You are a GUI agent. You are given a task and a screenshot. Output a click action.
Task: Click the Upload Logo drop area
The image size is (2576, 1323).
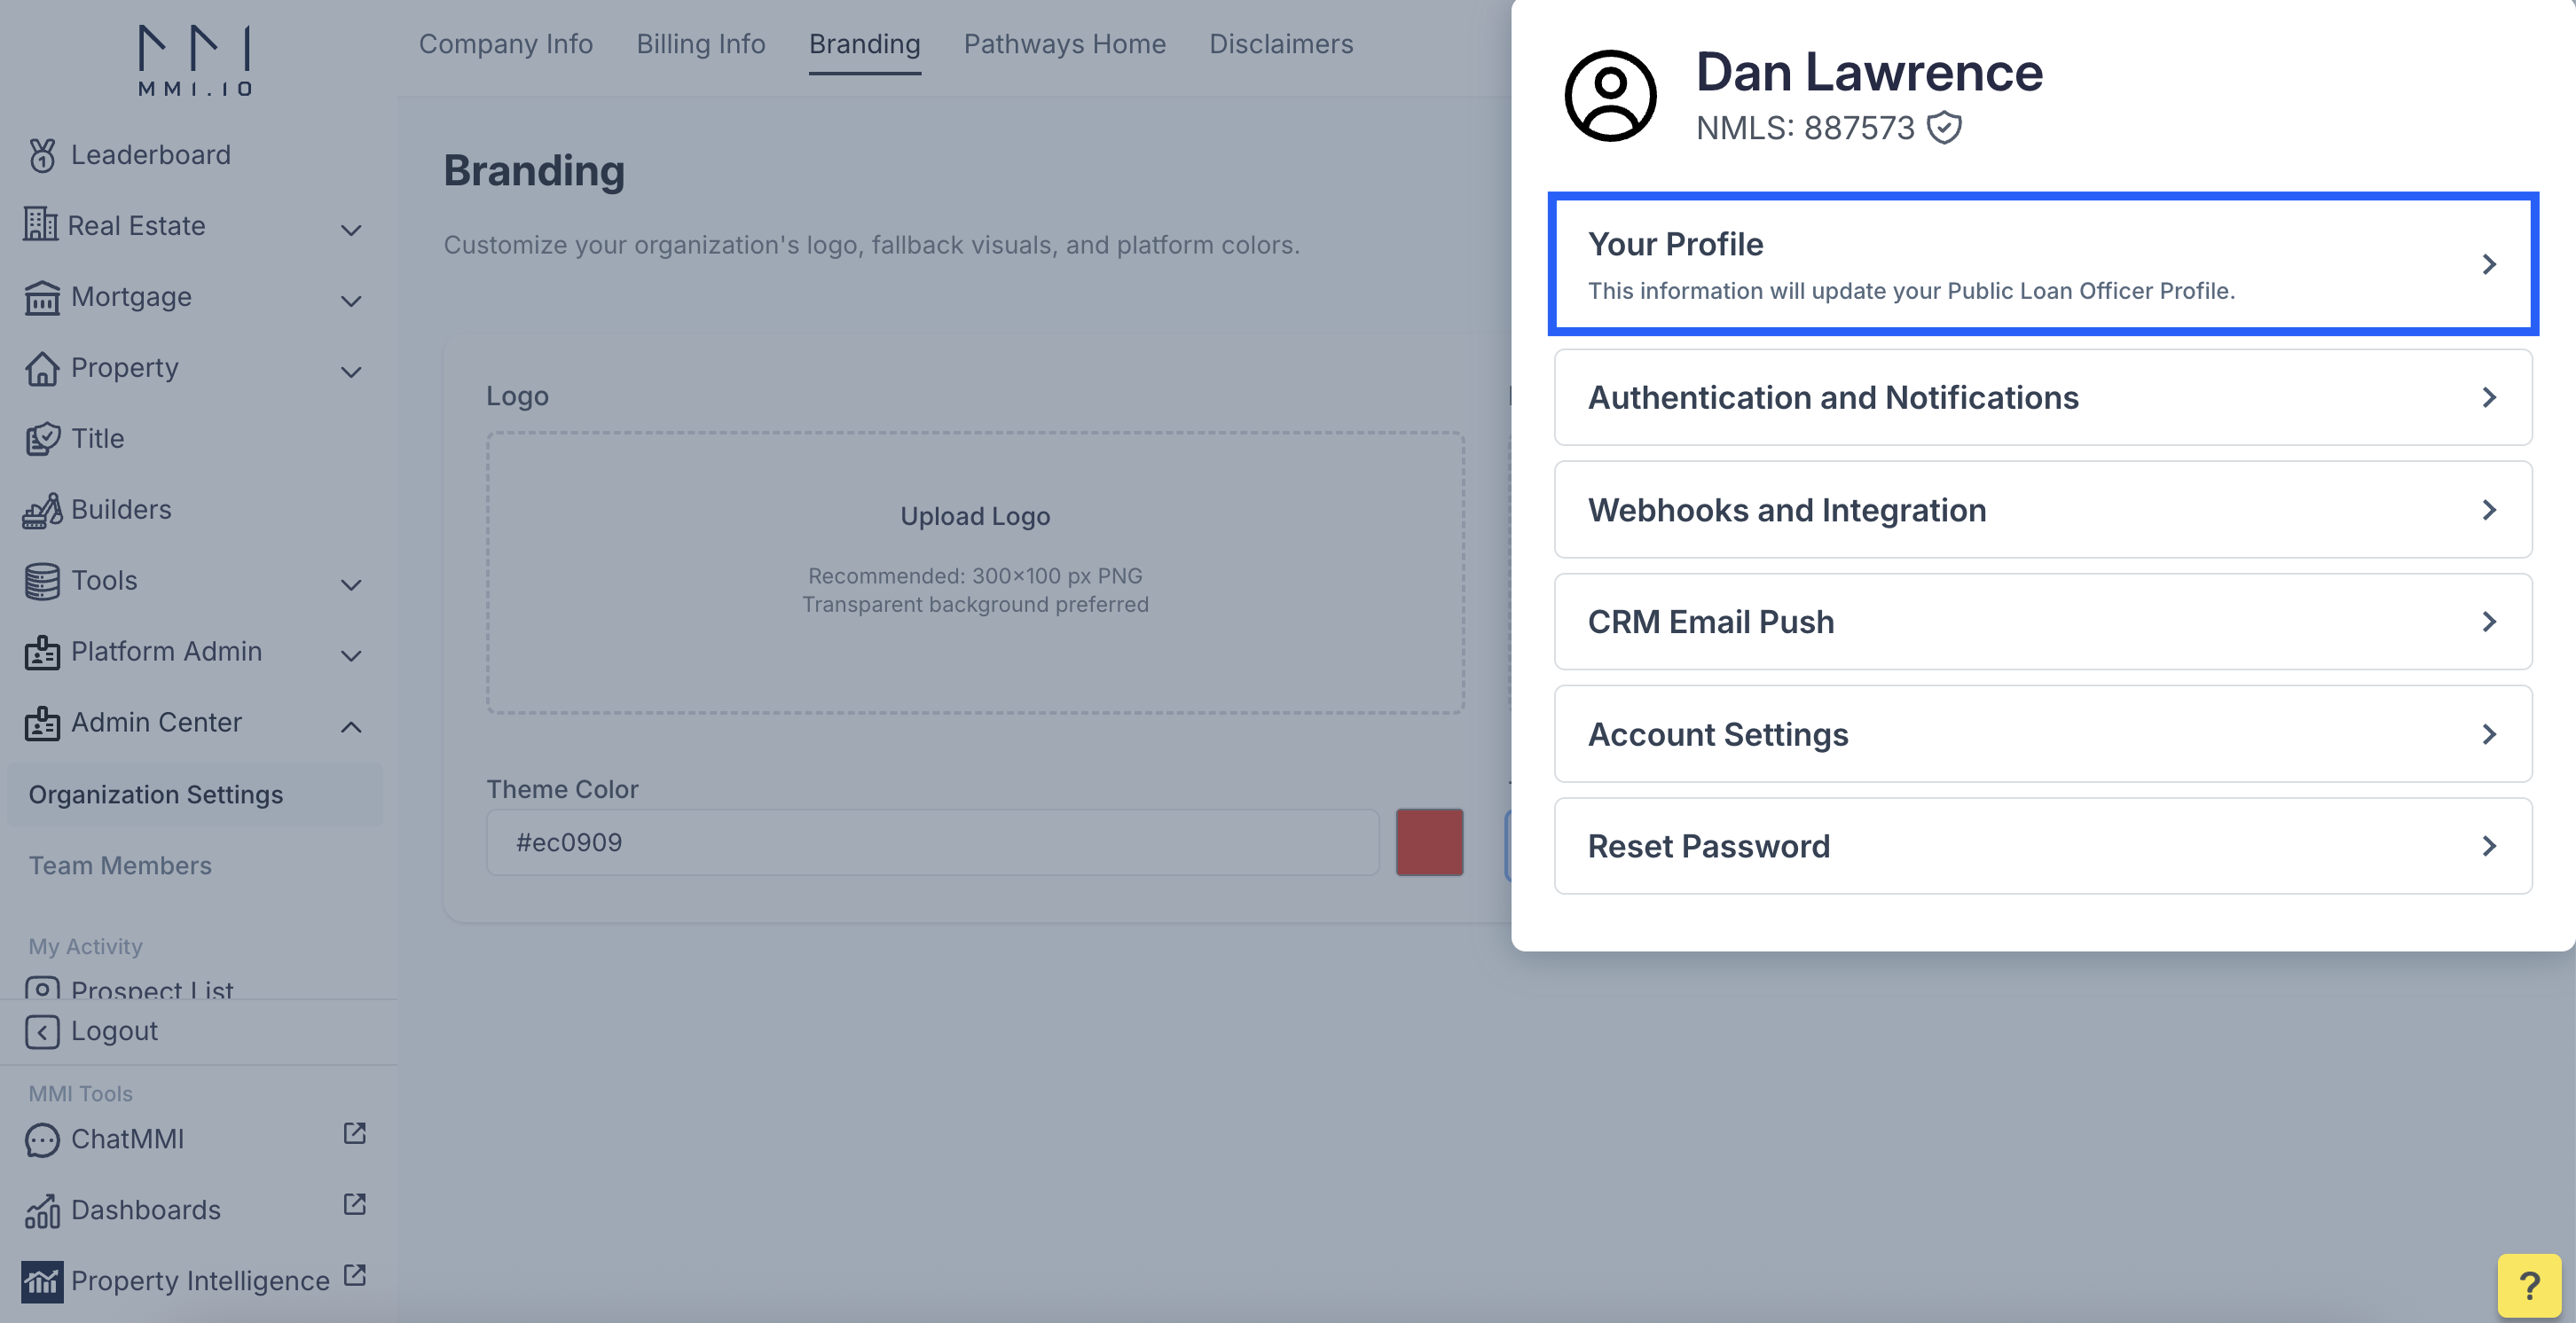(975, 572)
